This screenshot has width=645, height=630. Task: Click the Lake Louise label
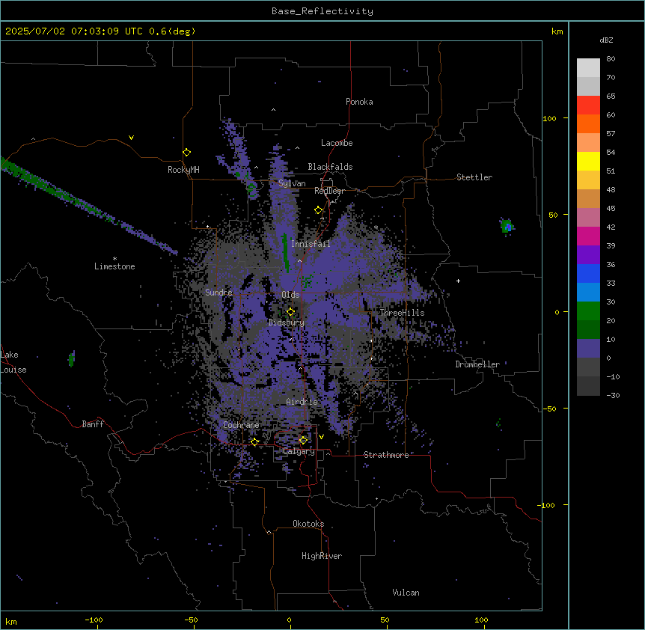tap(13, 362)
